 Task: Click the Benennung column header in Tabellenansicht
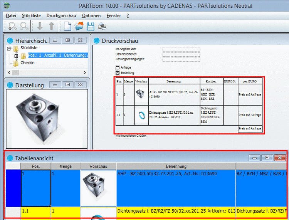point(176,166)
